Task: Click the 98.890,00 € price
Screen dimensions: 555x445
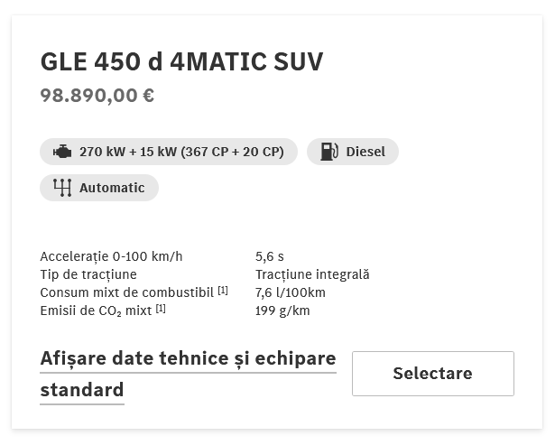Action: (97, 96)
